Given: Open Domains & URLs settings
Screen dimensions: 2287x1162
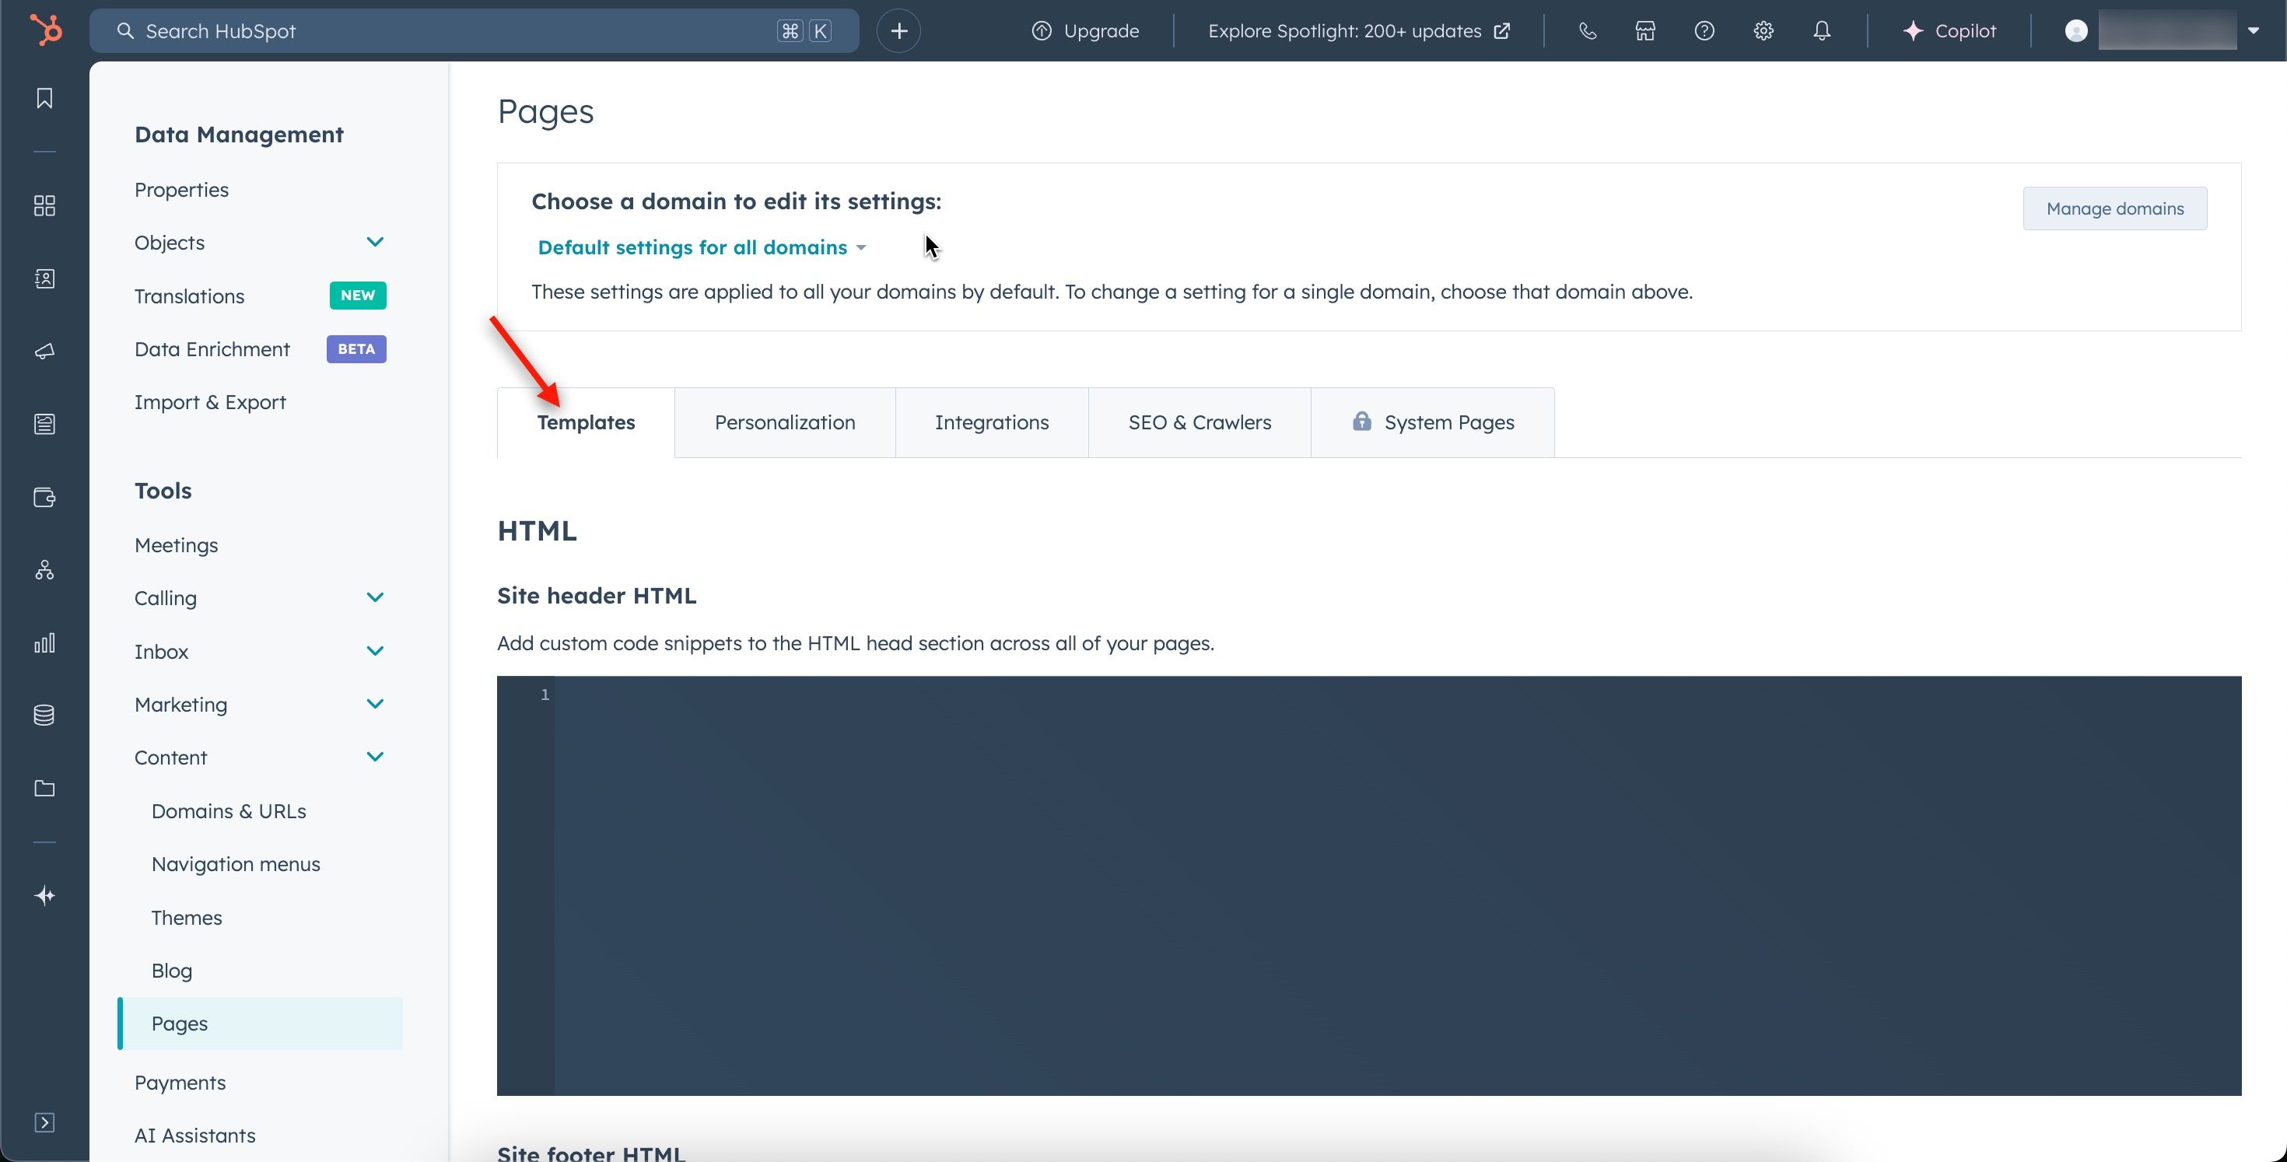Looking at the screenshot, I should click(228, 811).
